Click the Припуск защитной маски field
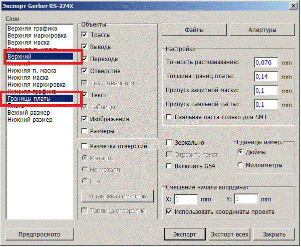This screenshot has height=247, width=301. click(266, 91)
